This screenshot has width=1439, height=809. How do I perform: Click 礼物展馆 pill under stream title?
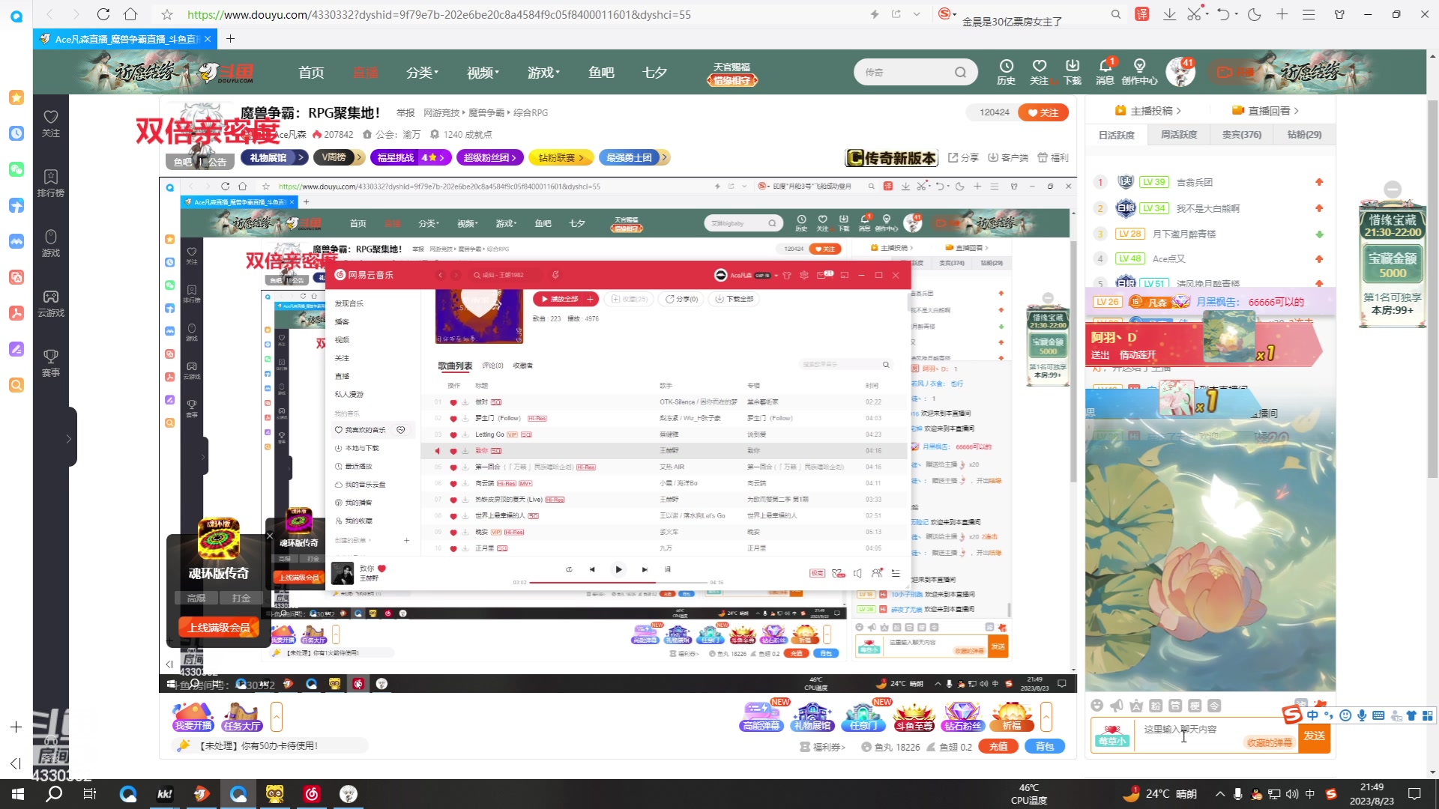click(274, 157)
